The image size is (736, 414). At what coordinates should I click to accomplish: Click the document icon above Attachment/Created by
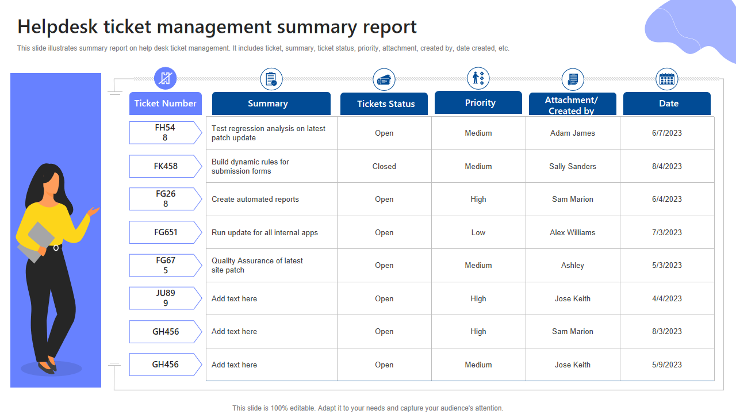(573, 79)
